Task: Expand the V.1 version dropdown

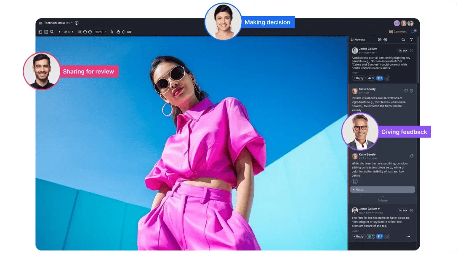Action: 69,23
